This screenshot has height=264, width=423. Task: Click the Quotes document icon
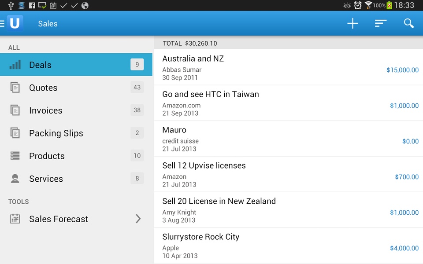15,87
